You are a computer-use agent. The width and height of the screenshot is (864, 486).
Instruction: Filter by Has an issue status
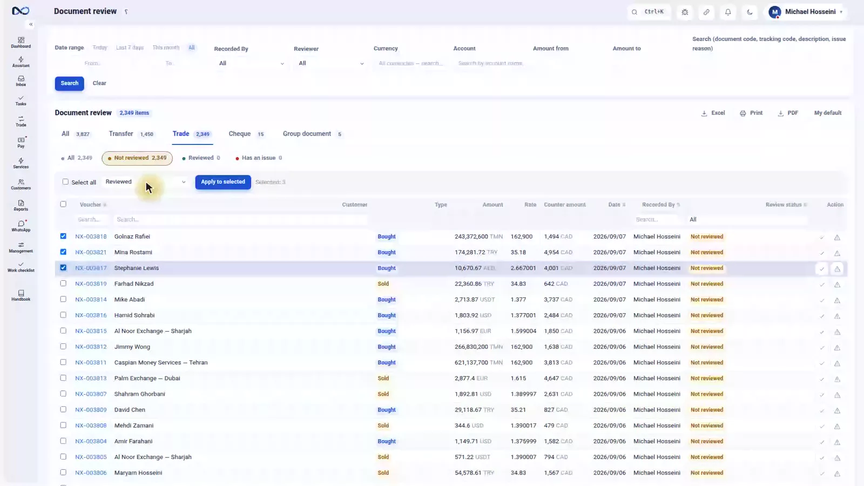[259, 158]
